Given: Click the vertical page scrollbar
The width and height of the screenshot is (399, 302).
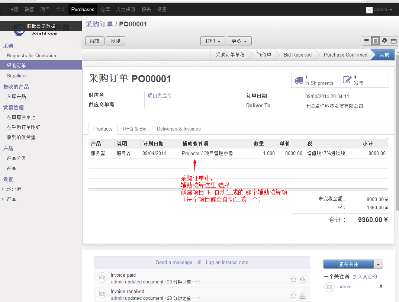Looking at the screenshot, I should pos(397,130).
